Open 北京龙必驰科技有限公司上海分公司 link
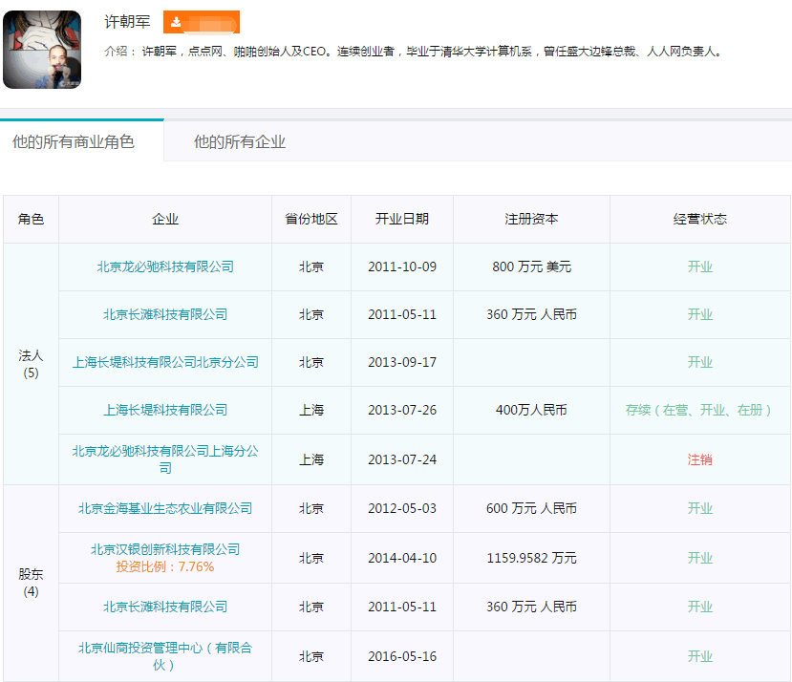 (x=165, y=459)
